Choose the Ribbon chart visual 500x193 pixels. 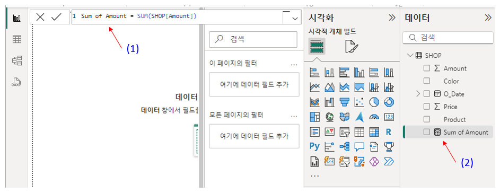(x=315, y=102)
